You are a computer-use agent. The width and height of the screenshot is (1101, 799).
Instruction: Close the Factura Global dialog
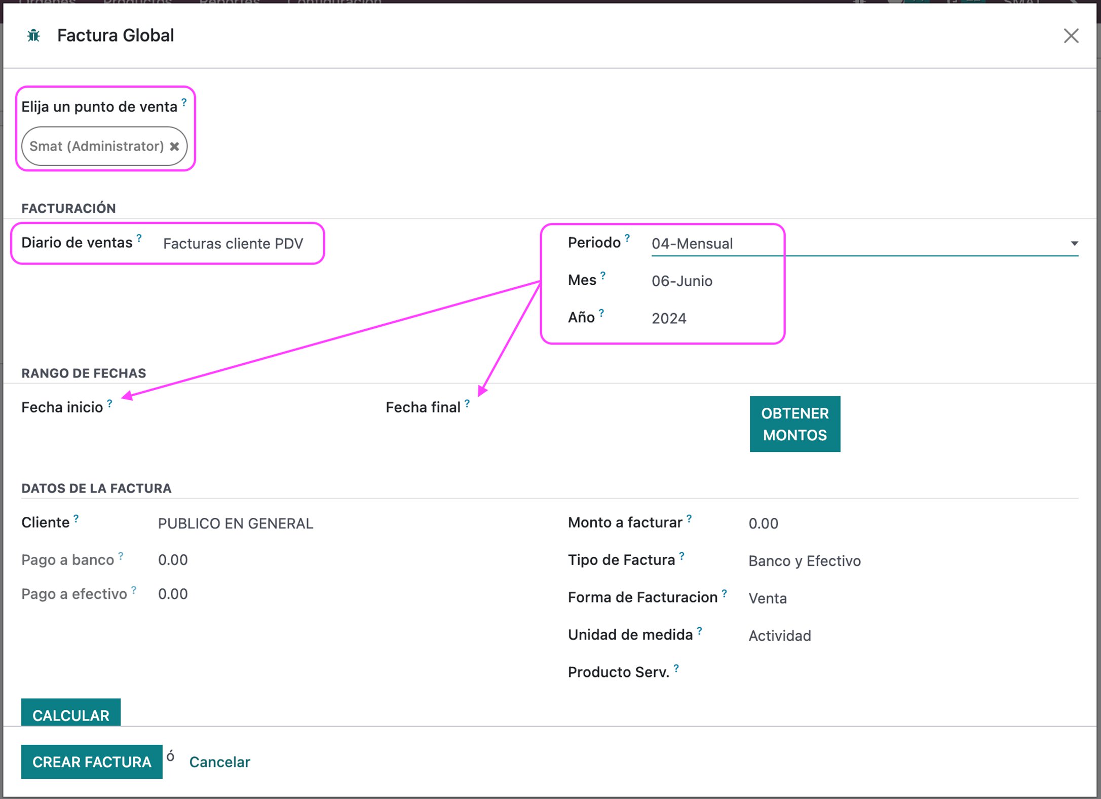coord(1071,35)
